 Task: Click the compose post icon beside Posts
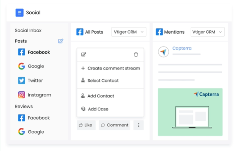pyautogui.click(x=61, y=41)
